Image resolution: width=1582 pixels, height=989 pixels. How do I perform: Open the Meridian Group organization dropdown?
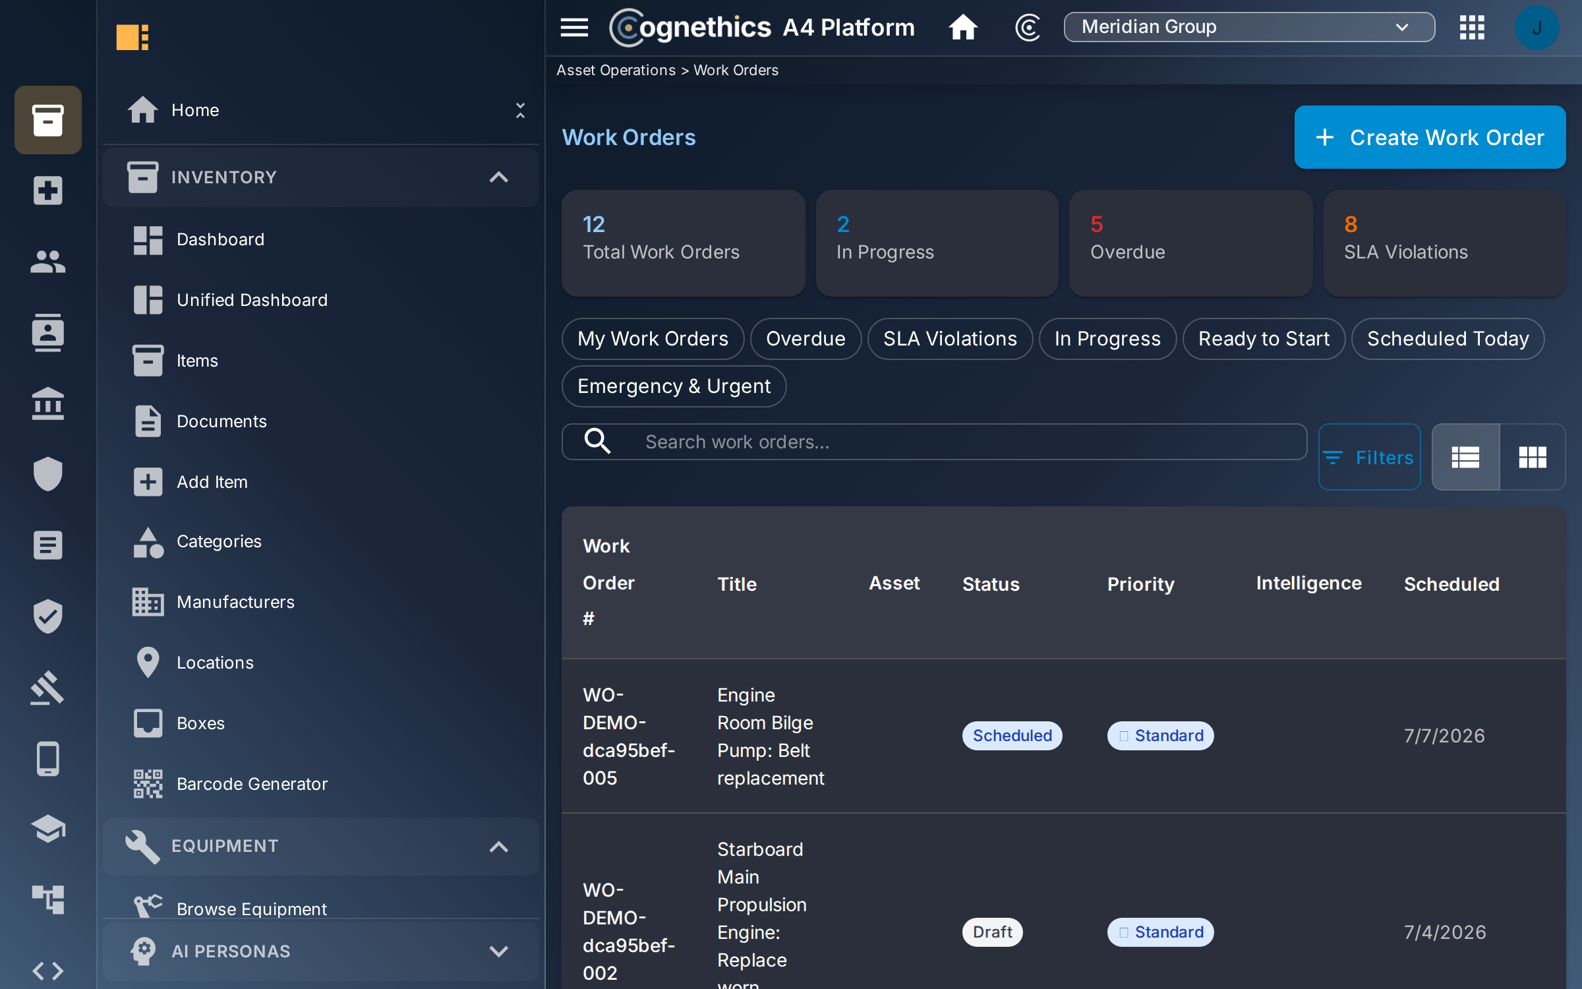1248,27
